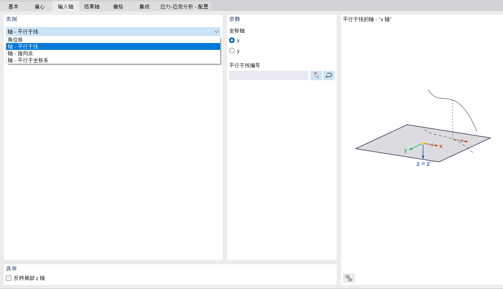Switch to the 集成 tab
Image resolution: width=503 pixels, height=289 pixels.
[x=144, y=6]
